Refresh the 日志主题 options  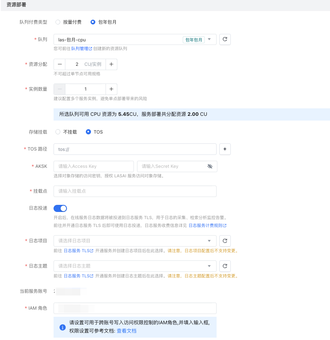point(224,266)
